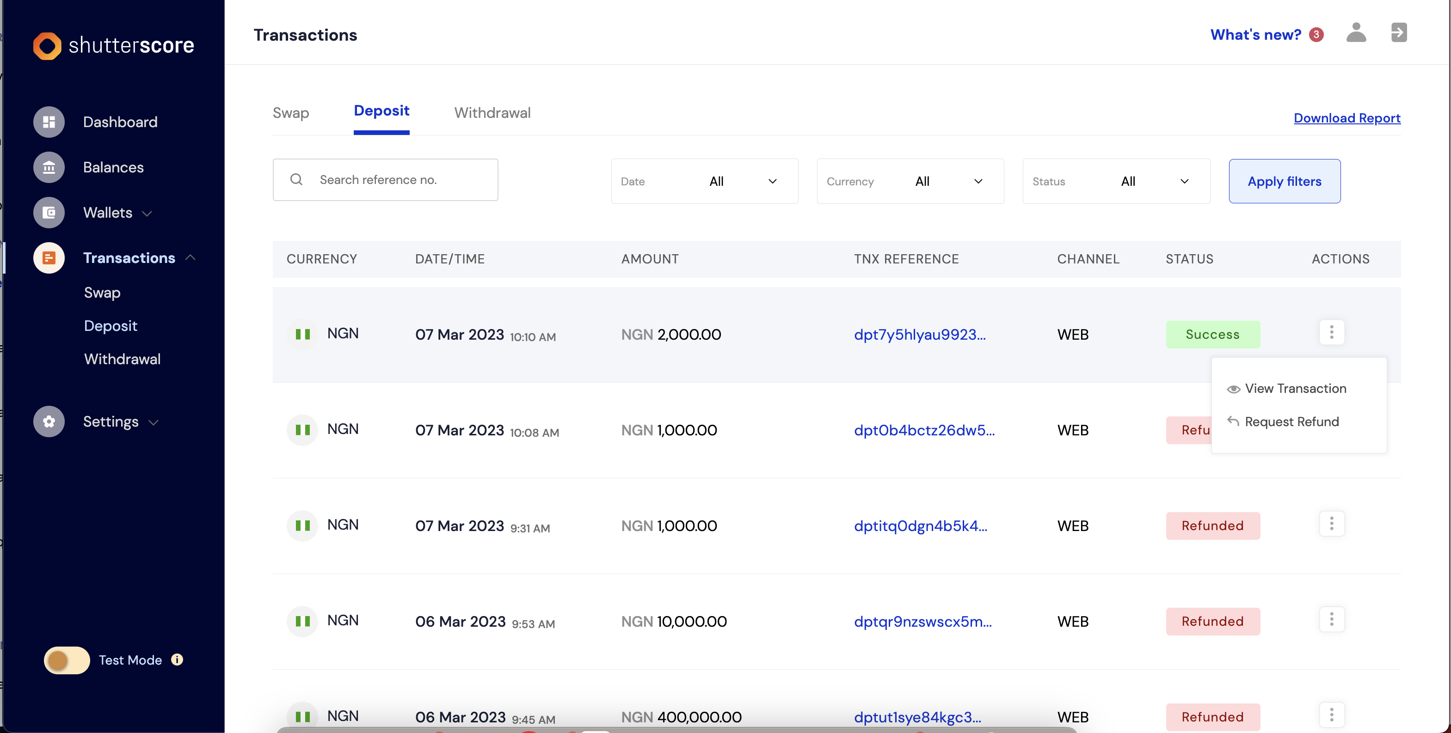Click Refunded badge in 9:53 AM row

pyautogui.click(x=1213, y=622)
